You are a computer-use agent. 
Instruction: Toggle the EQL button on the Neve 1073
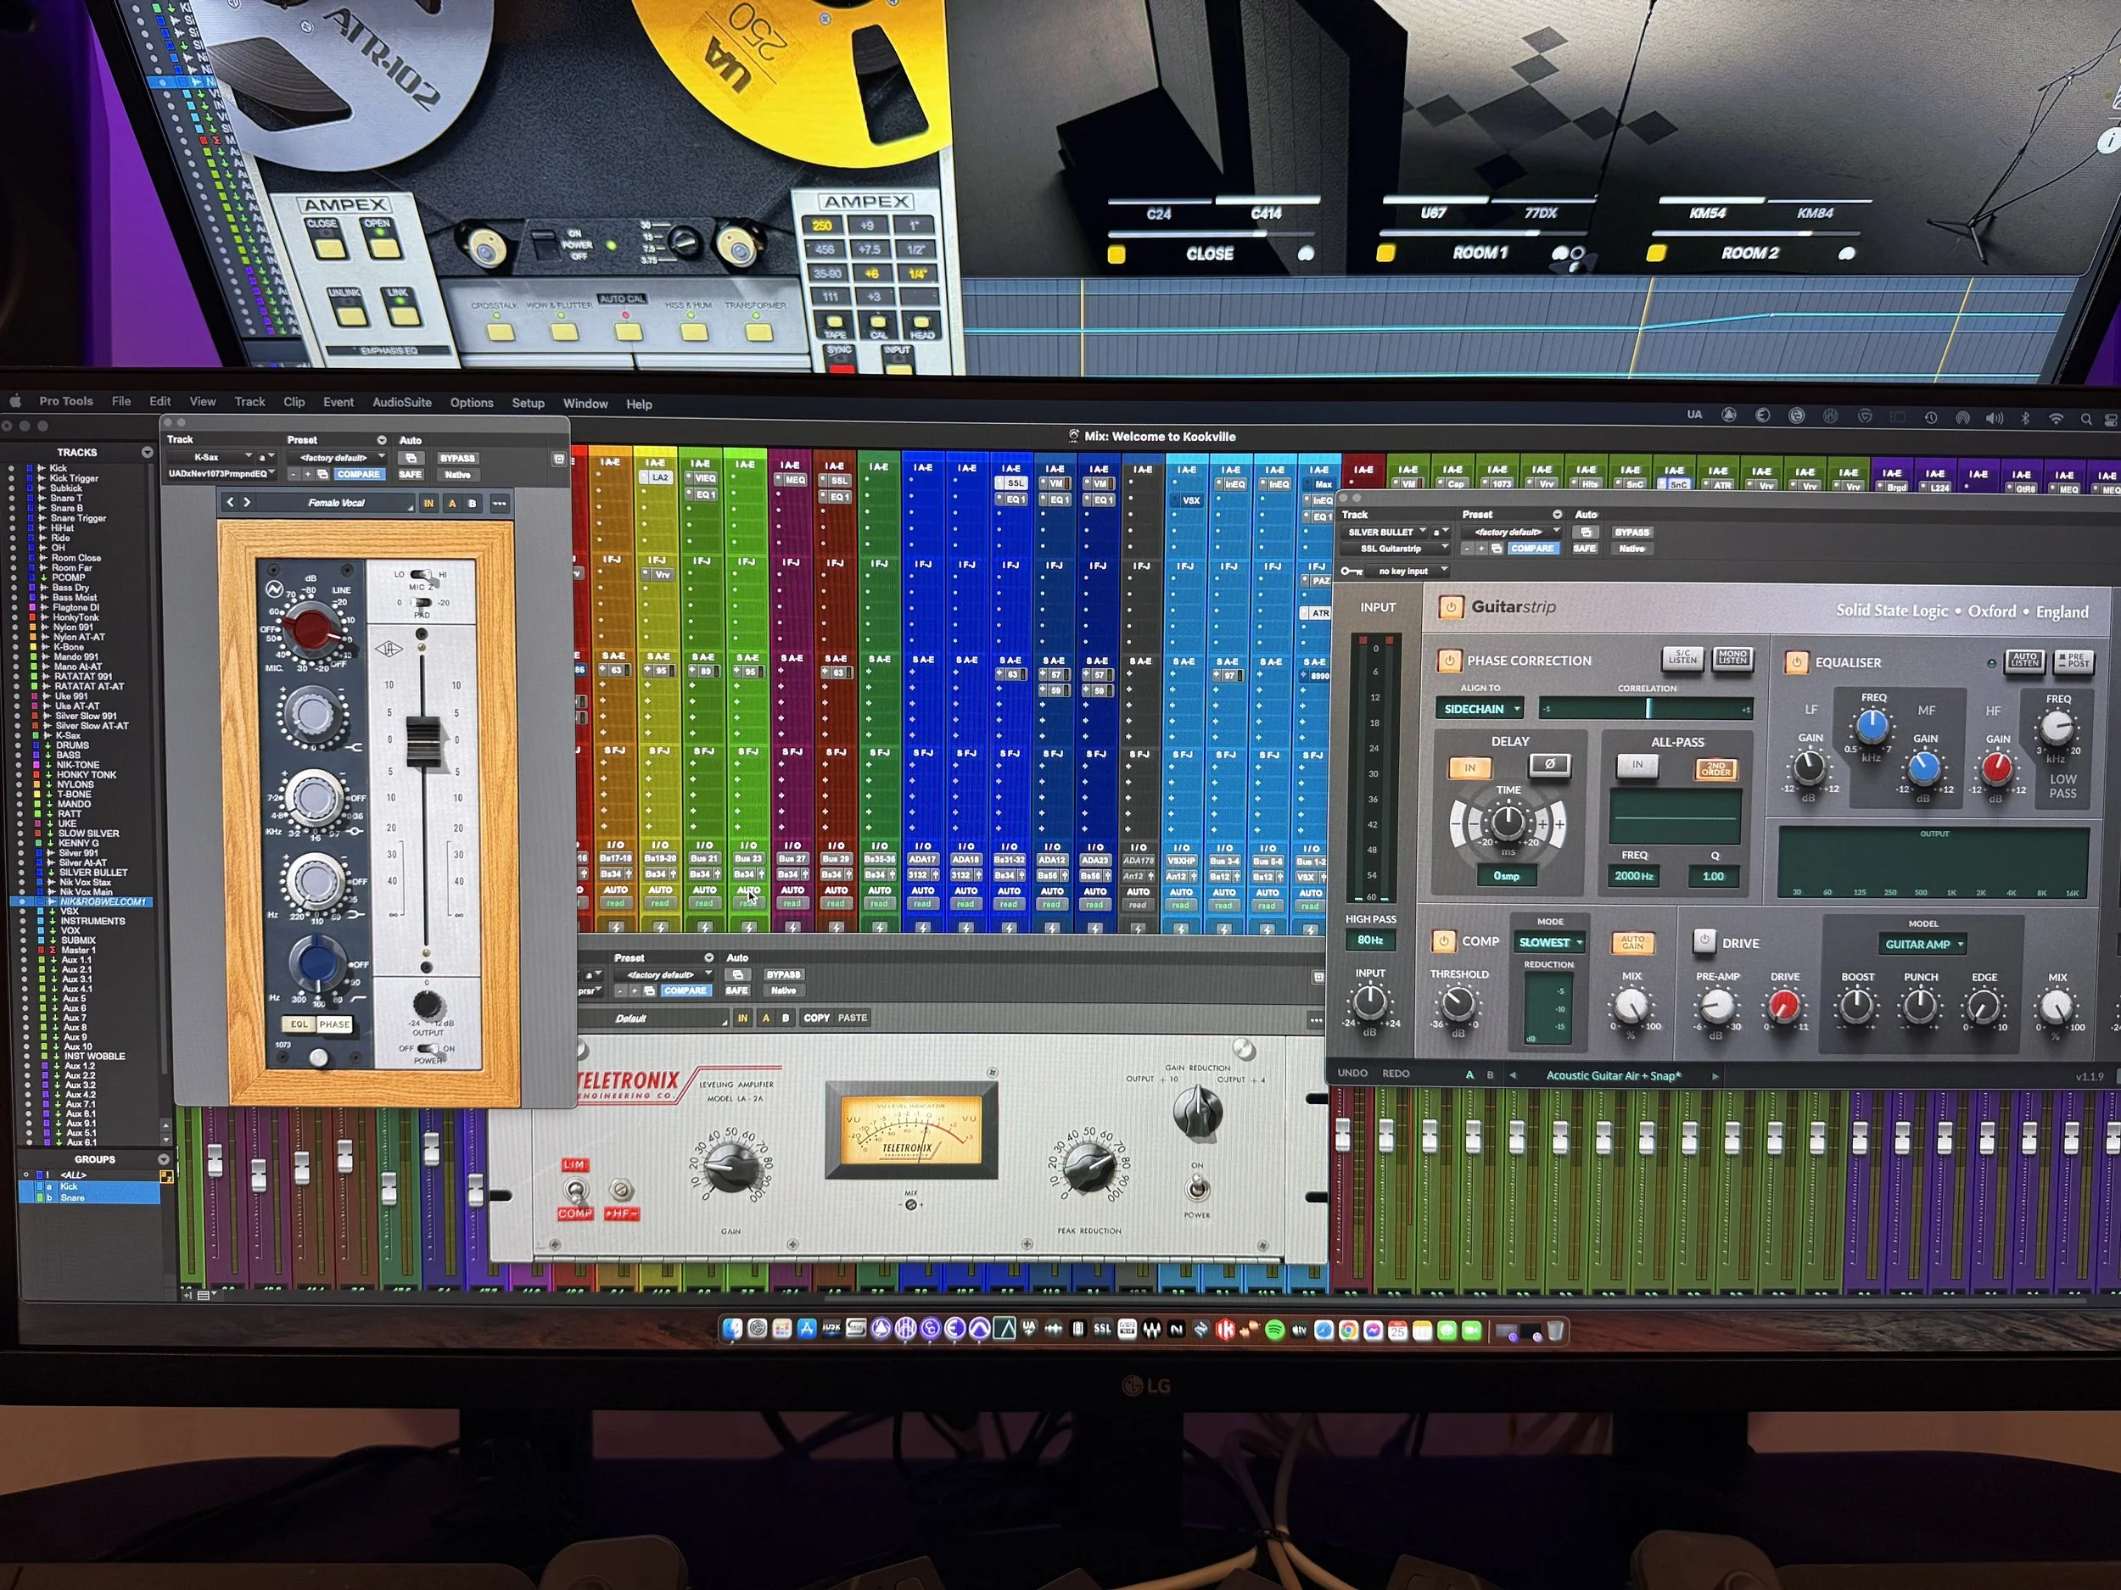click(x=300, y=1024)
